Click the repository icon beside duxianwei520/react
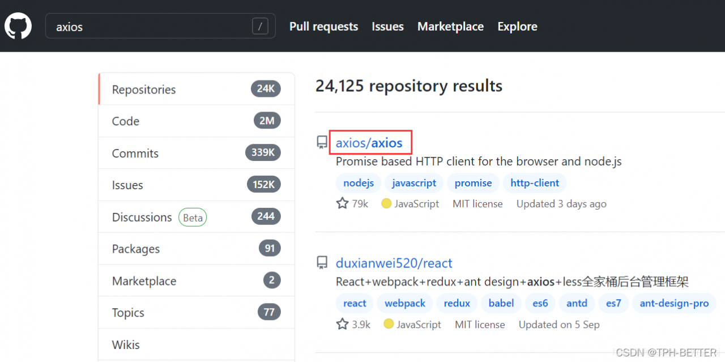 point(322,263)
